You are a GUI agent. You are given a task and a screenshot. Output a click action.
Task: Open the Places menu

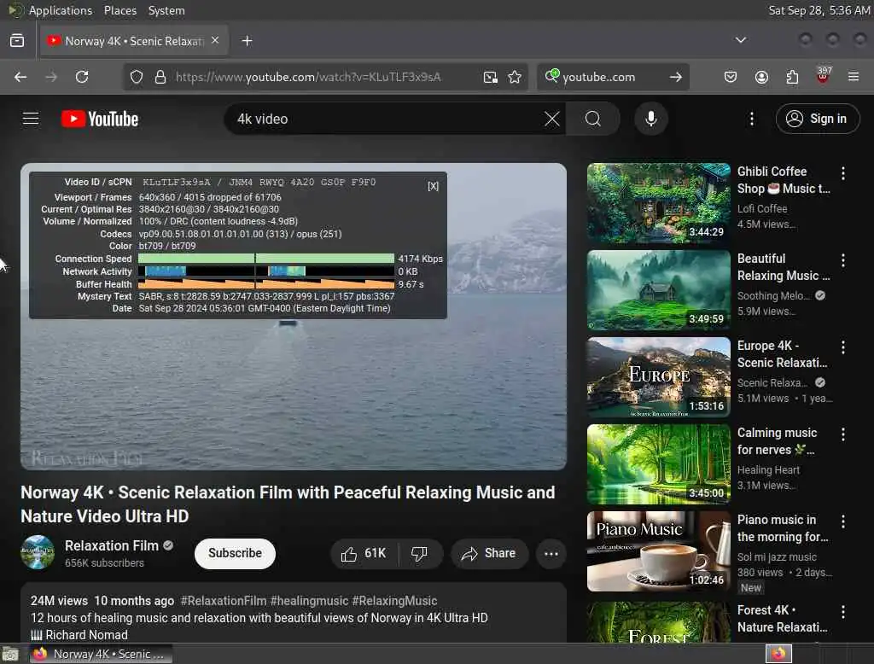click(119, 10)
